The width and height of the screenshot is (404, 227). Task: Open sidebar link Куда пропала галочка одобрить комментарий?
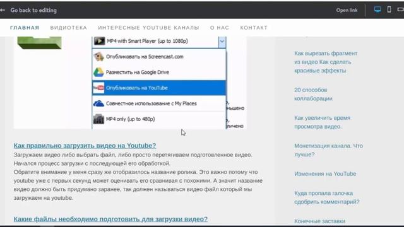[327, 197]
